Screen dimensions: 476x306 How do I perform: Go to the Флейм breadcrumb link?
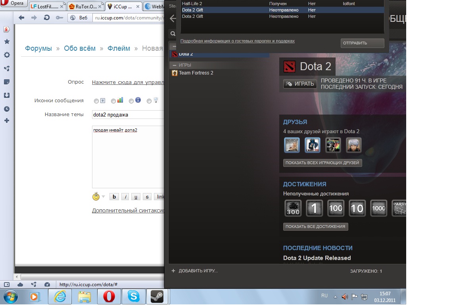(x=119, y=48)
